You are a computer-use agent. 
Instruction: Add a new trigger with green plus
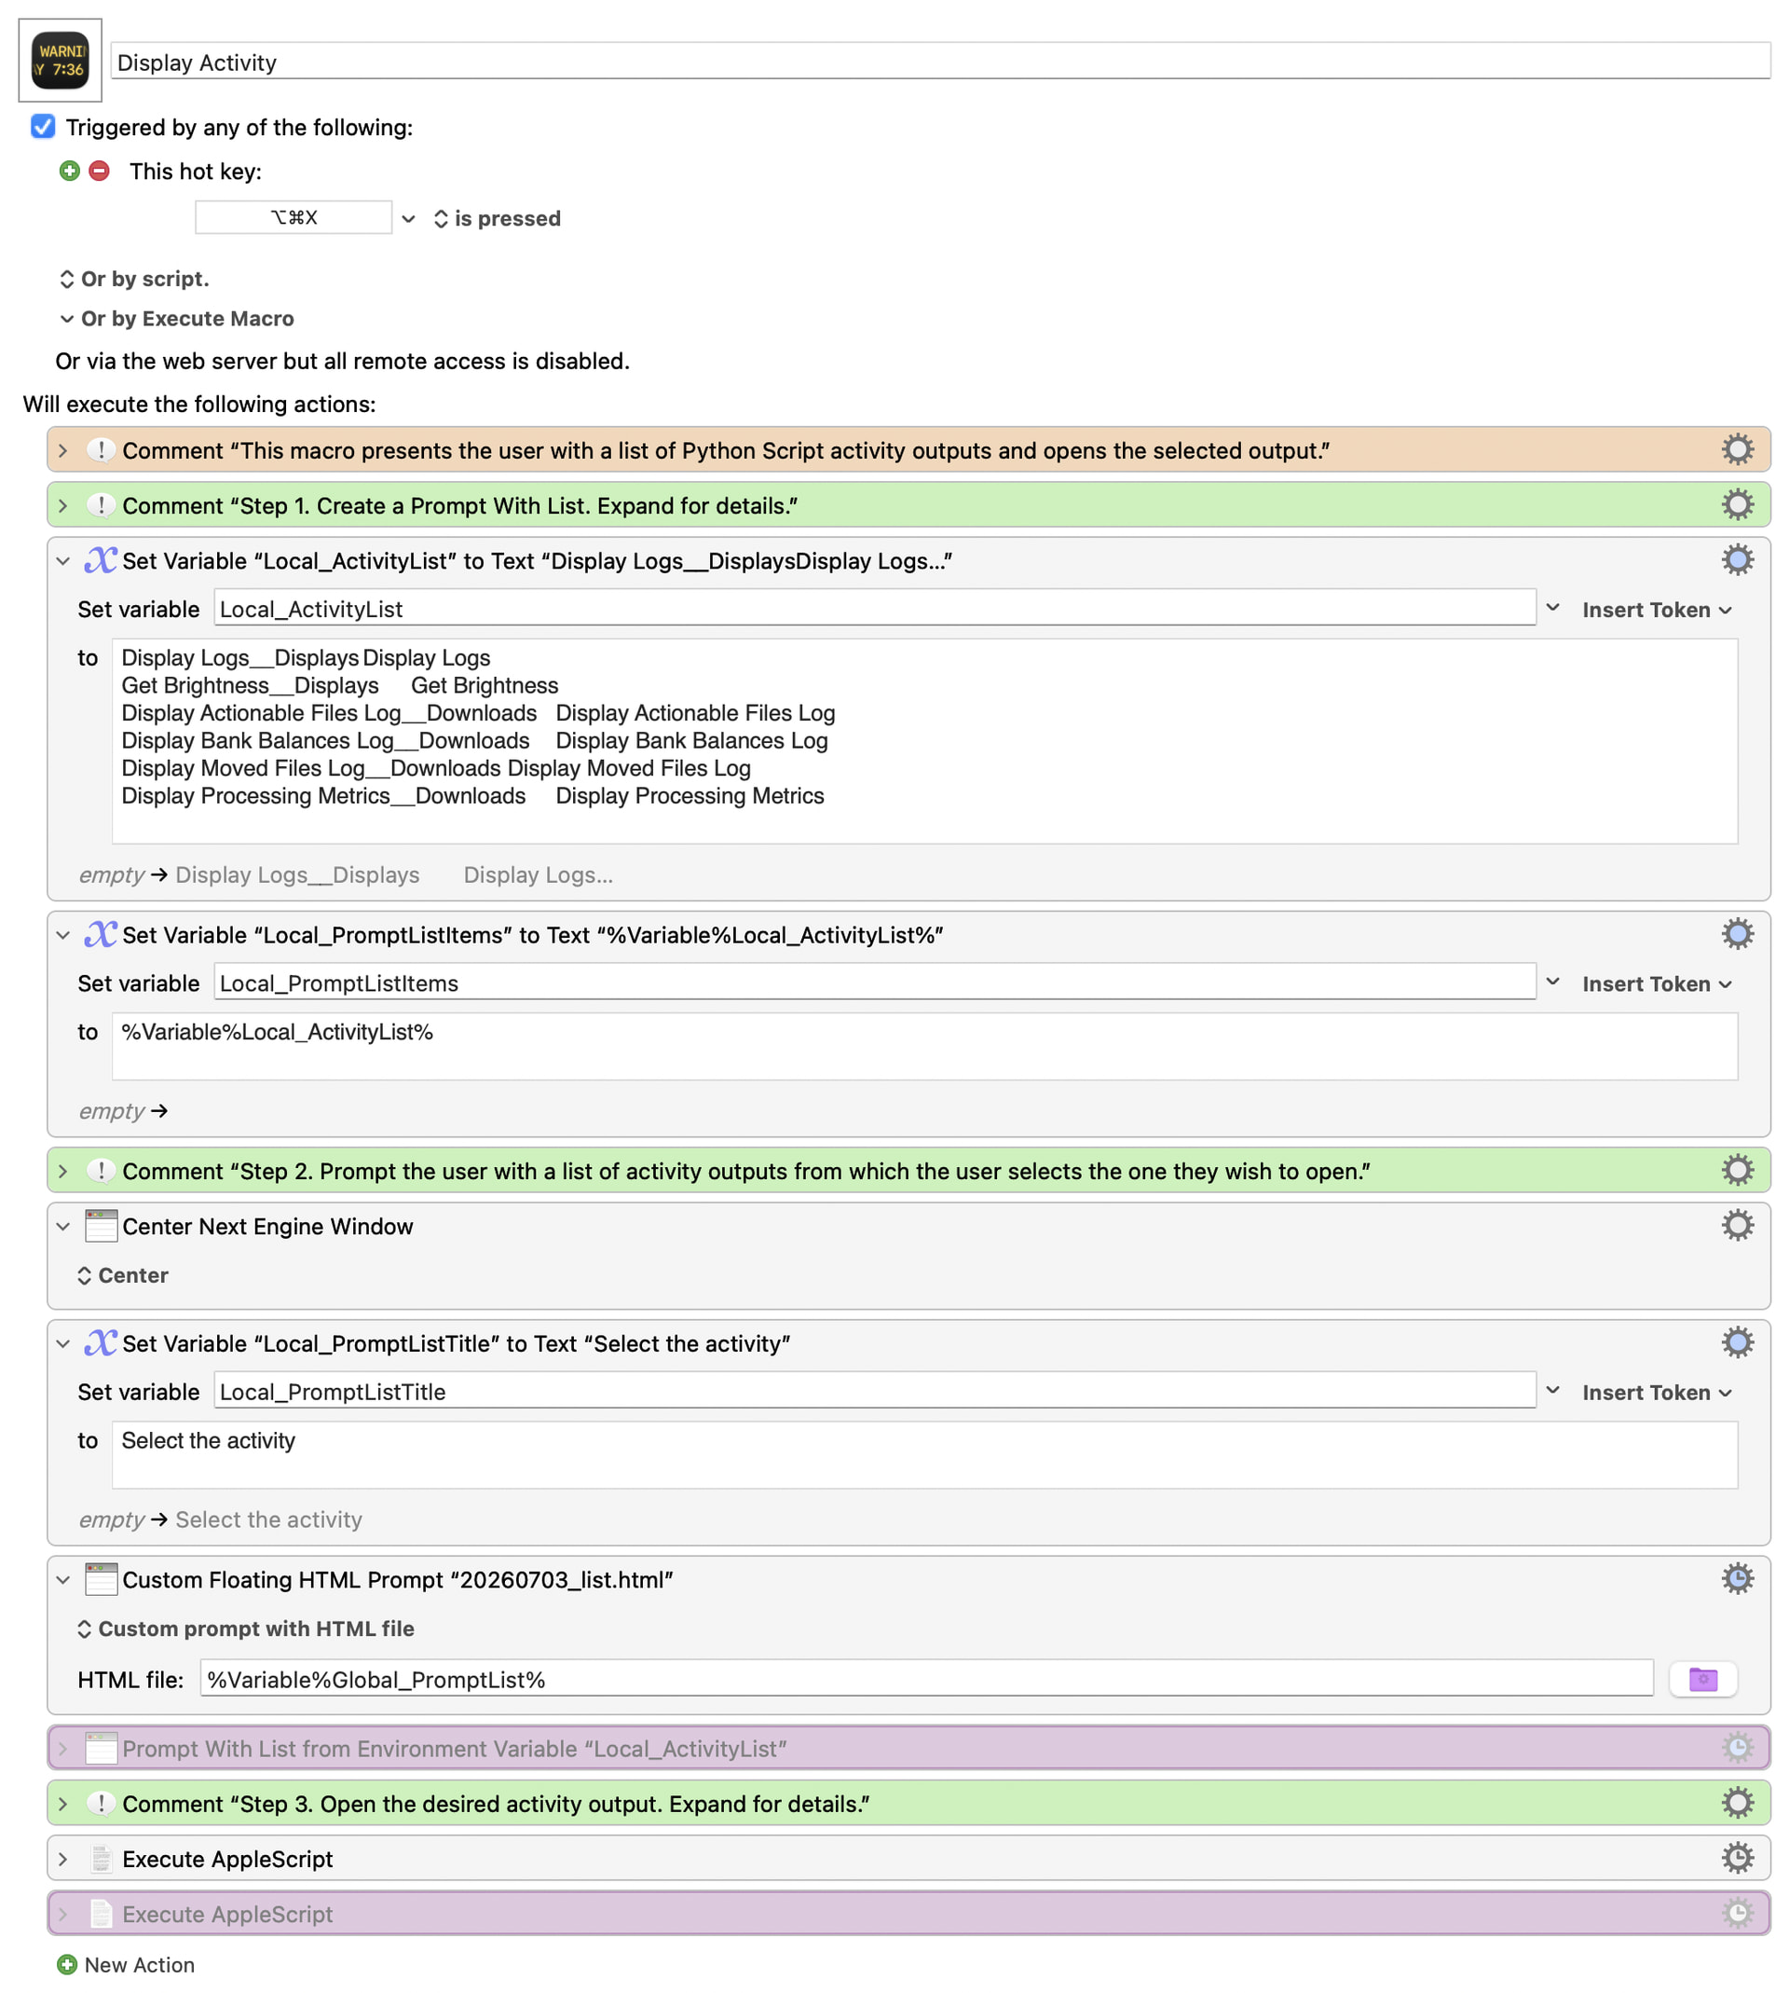click(x=69, y=172)
